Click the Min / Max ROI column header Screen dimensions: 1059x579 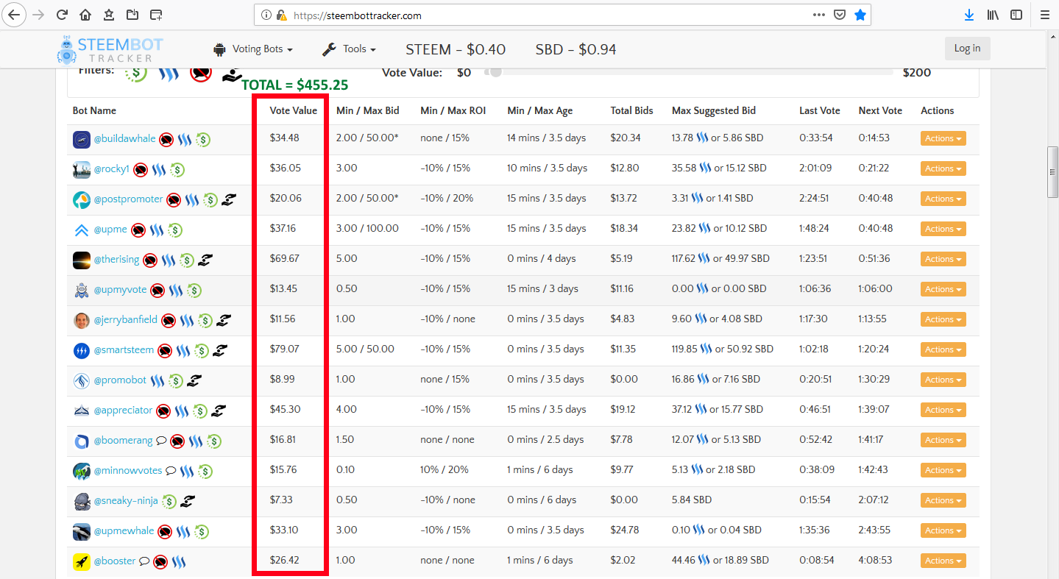(453, 110)
